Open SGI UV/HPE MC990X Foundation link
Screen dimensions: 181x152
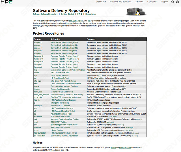coord(64,136)
